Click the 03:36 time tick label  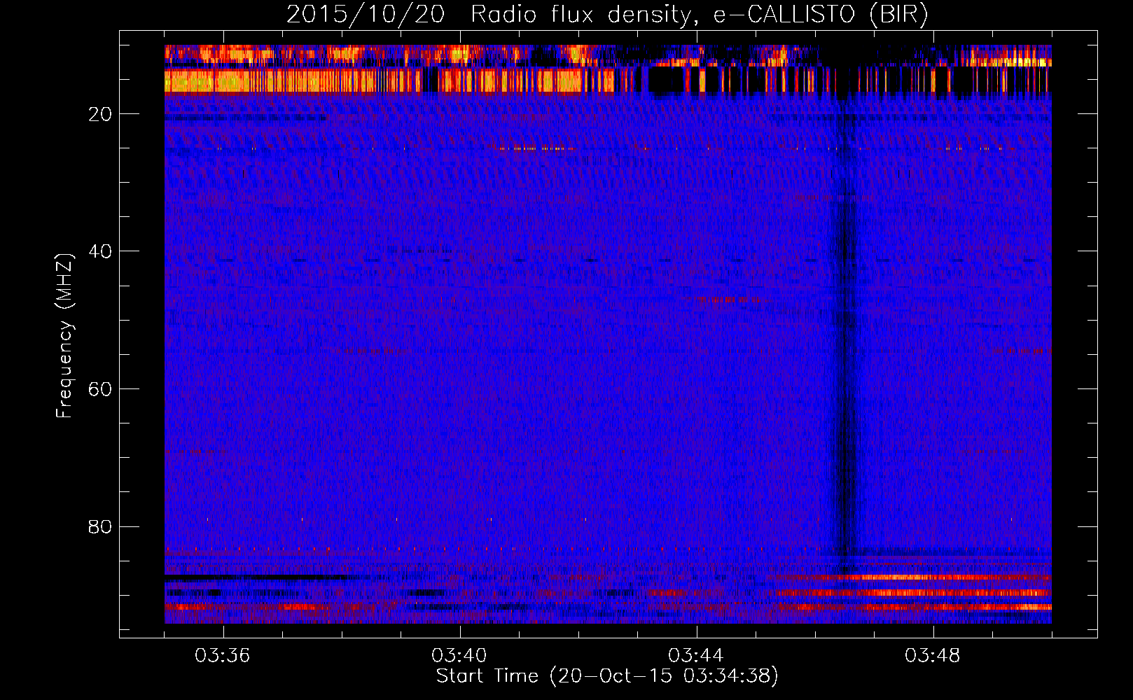pyautogui.click(x=223, y=656)
